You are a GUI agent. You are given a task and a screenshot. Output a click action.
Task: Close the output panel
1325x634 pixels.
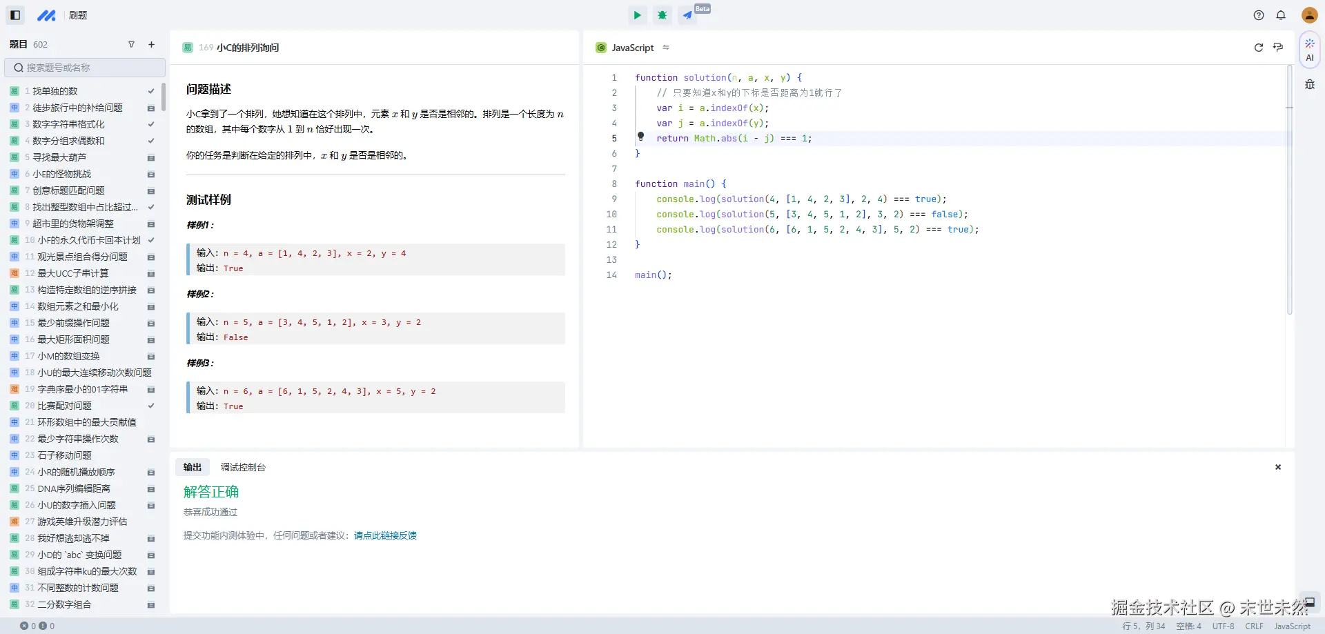point(1277,467)
